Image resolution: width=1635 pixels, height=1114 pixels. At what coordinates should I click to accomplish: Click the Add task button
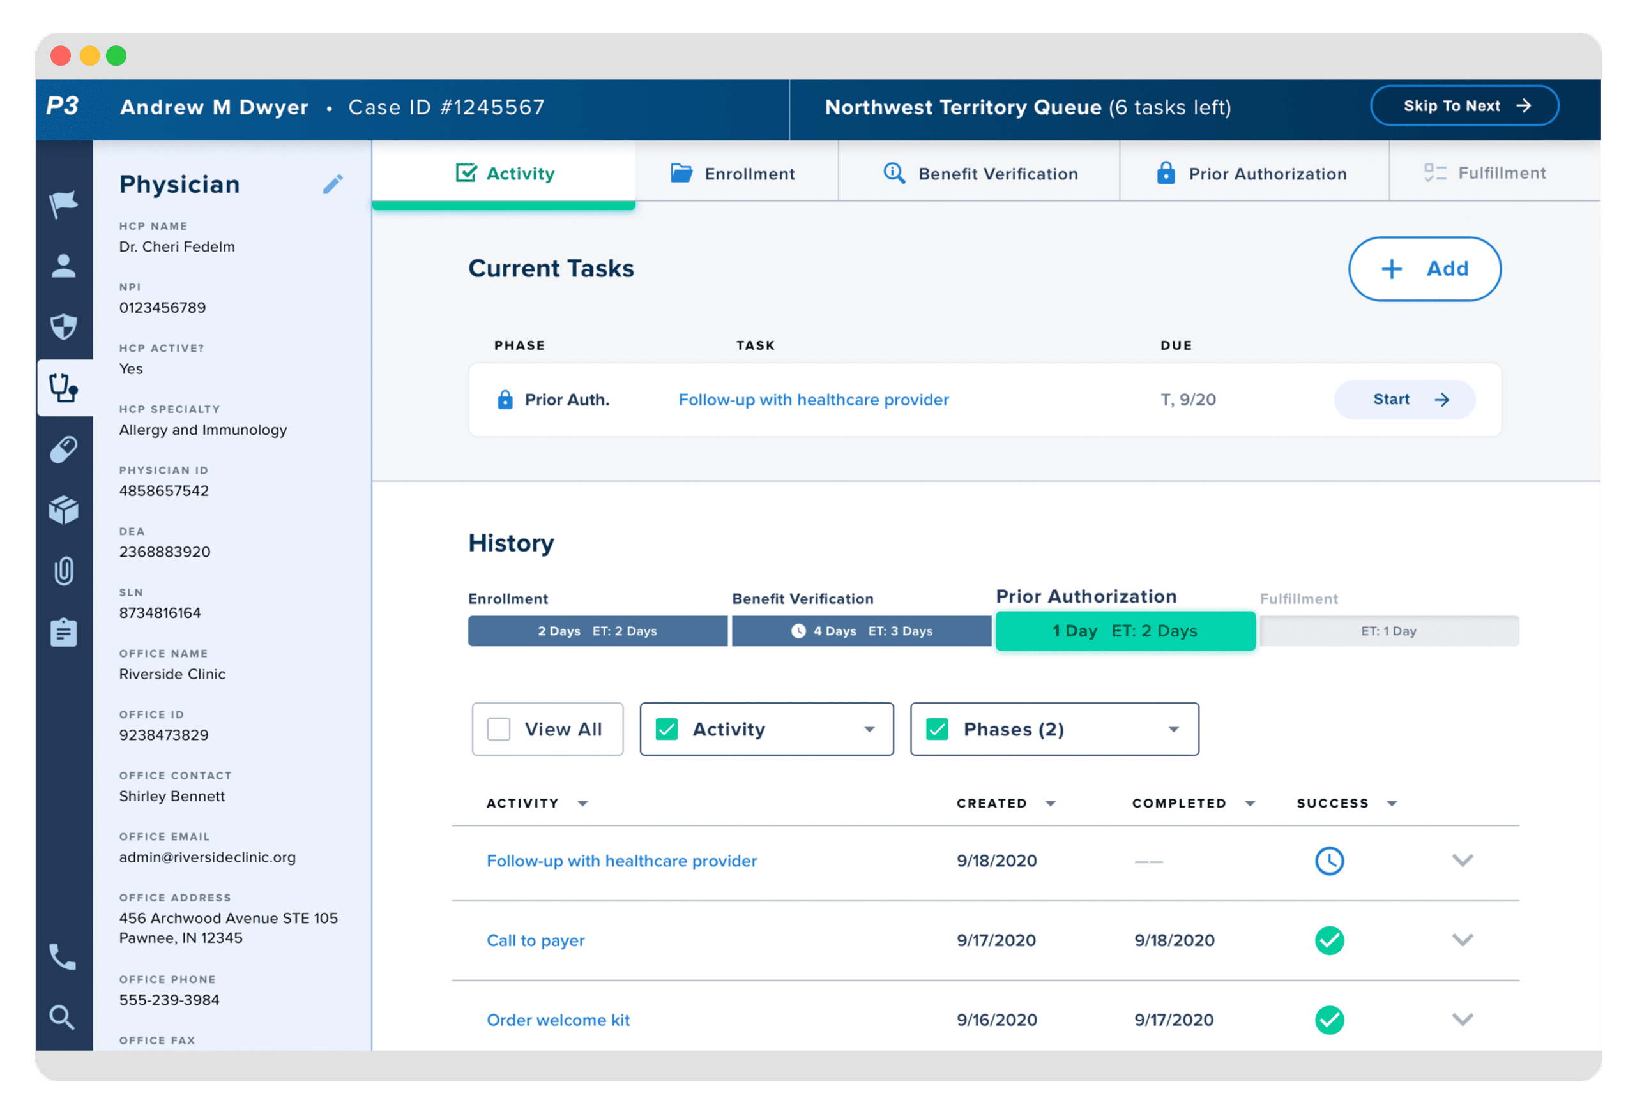coord(1425,269)
